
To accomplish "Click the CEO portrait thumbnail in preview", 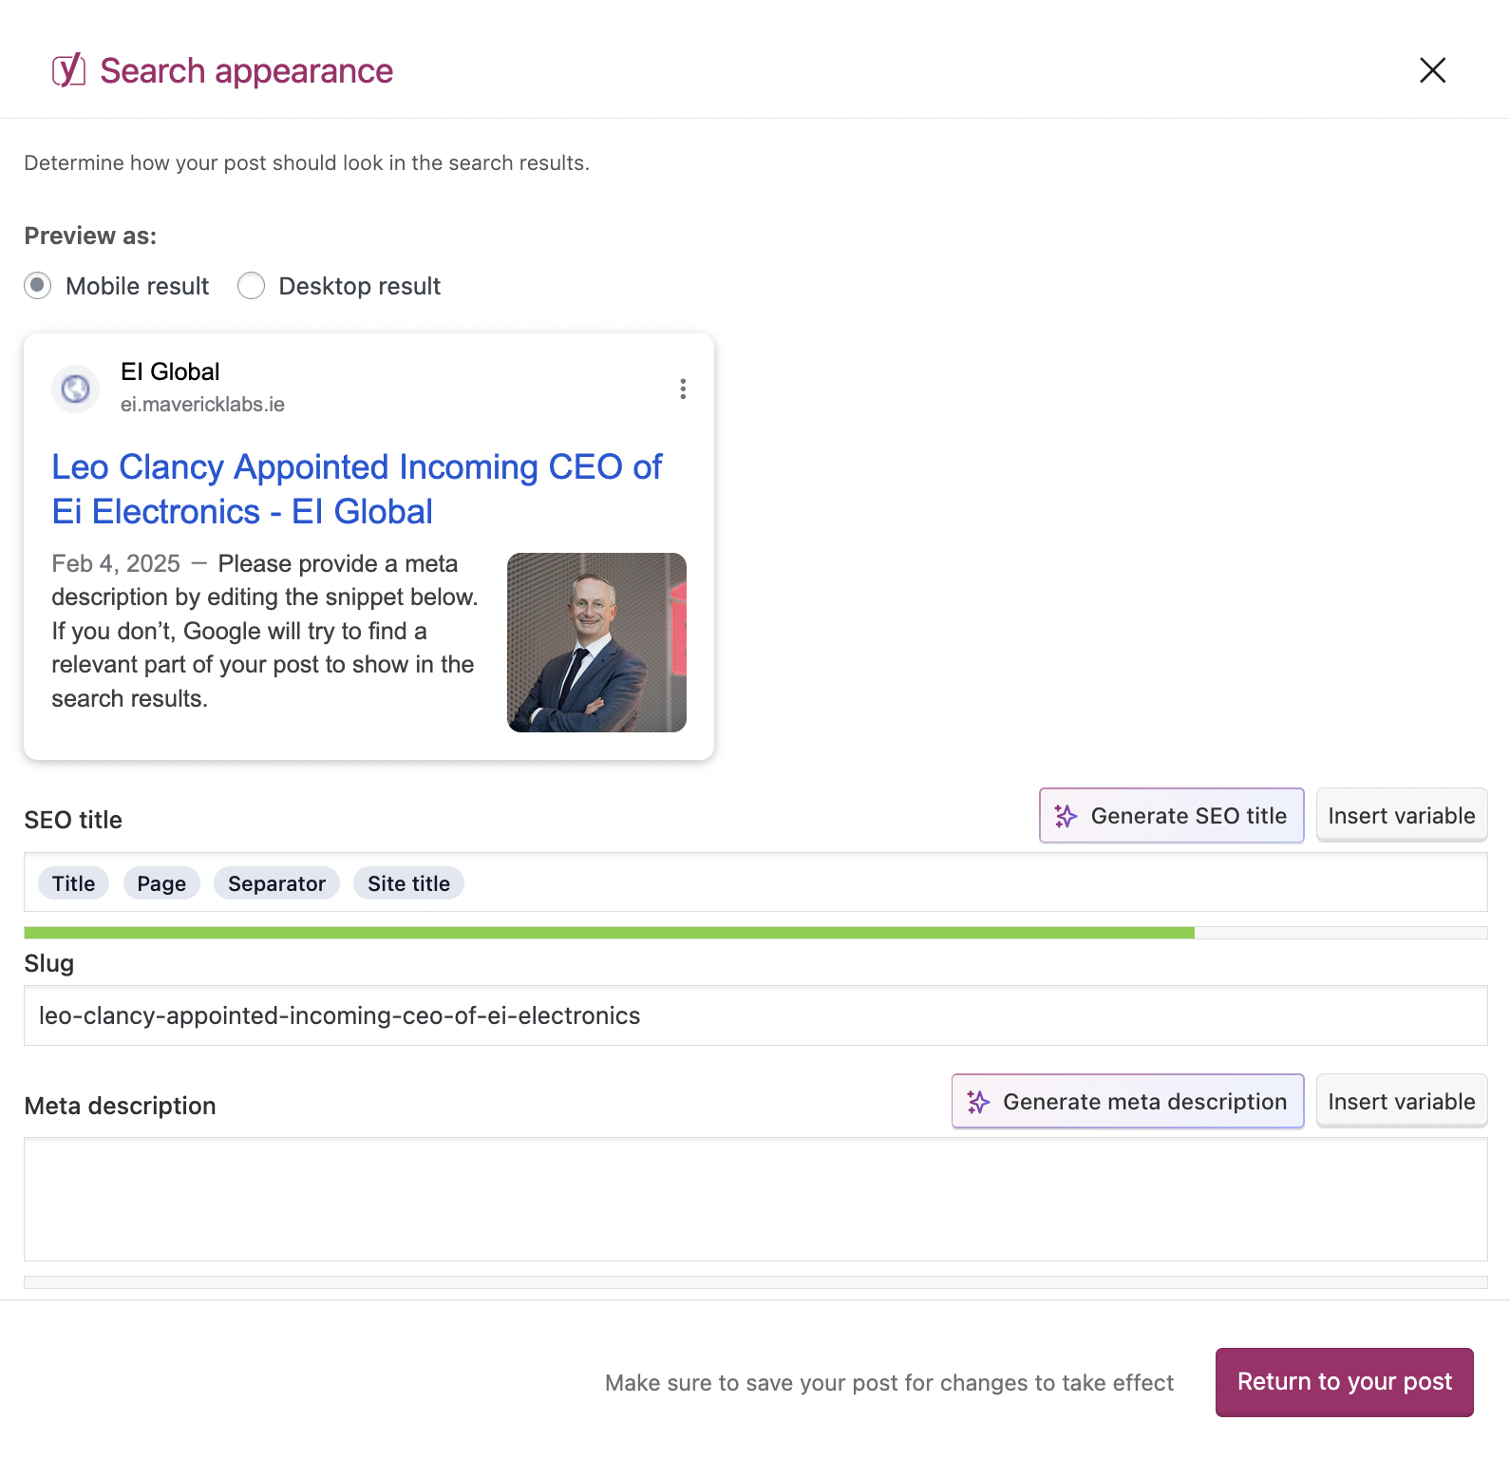I will [x=596, y=642].
